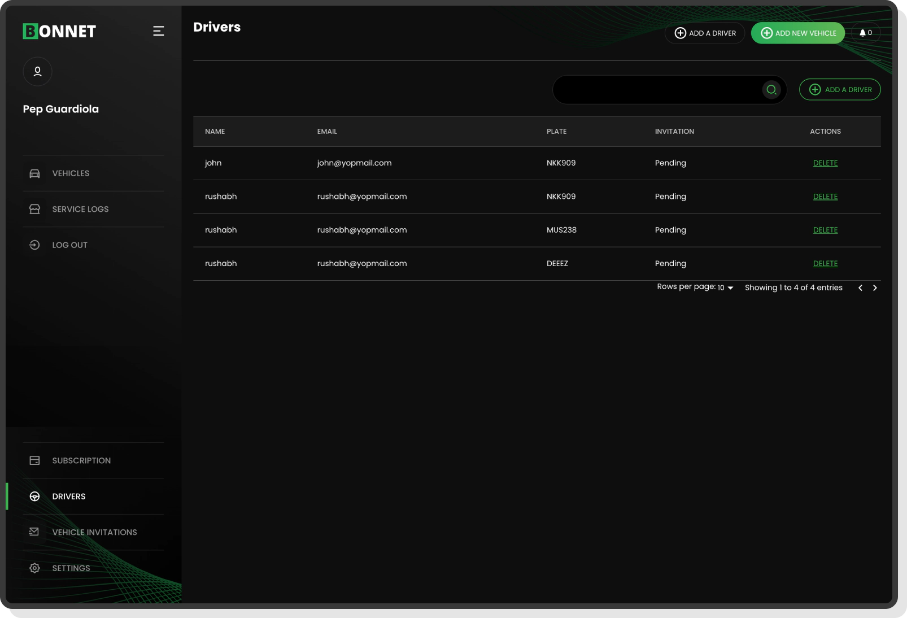
Task: Click the Bonnet logo
Action: [x=59, y=31]
